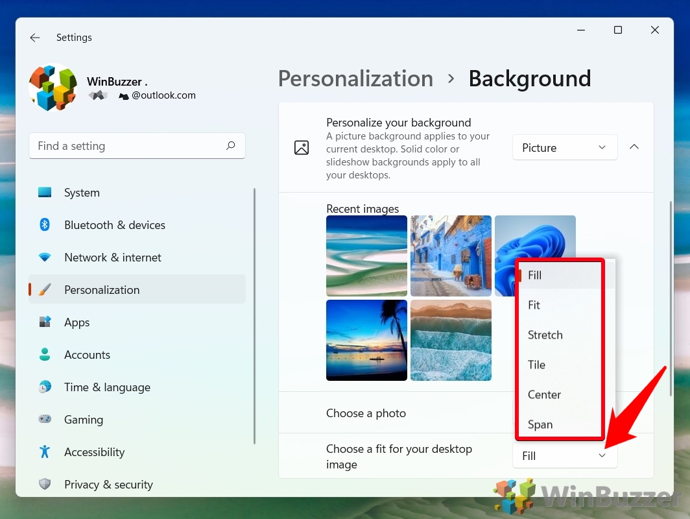Open the Picture background type dropdown
Screen dimensions: 690x519
pyautogui.click(x=564, y=148)
